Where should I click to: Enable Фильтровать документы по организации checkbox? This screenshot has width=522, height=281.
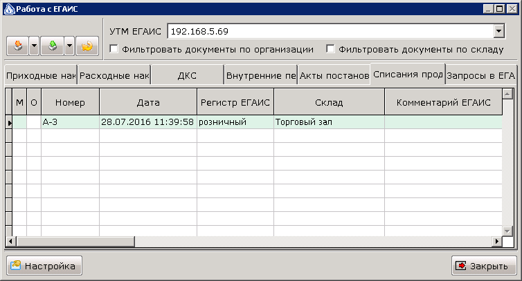[x=114, y=49]
